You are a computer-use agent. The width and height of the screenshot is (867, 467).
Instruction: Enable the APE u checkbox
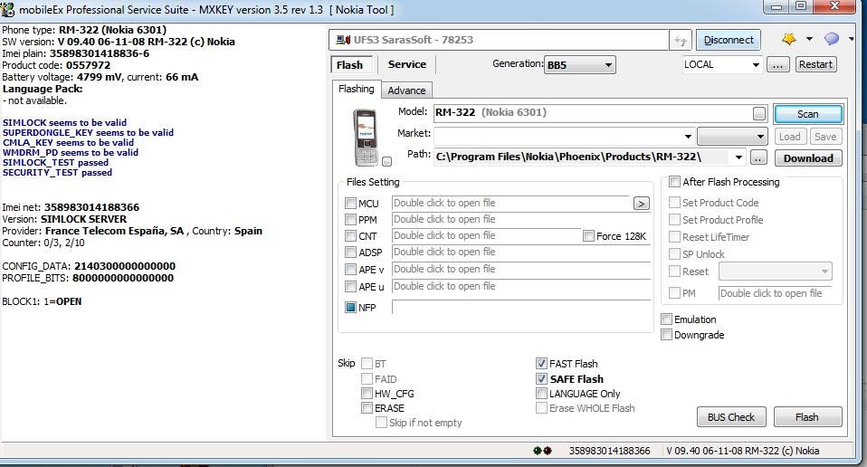coord(350,286)
